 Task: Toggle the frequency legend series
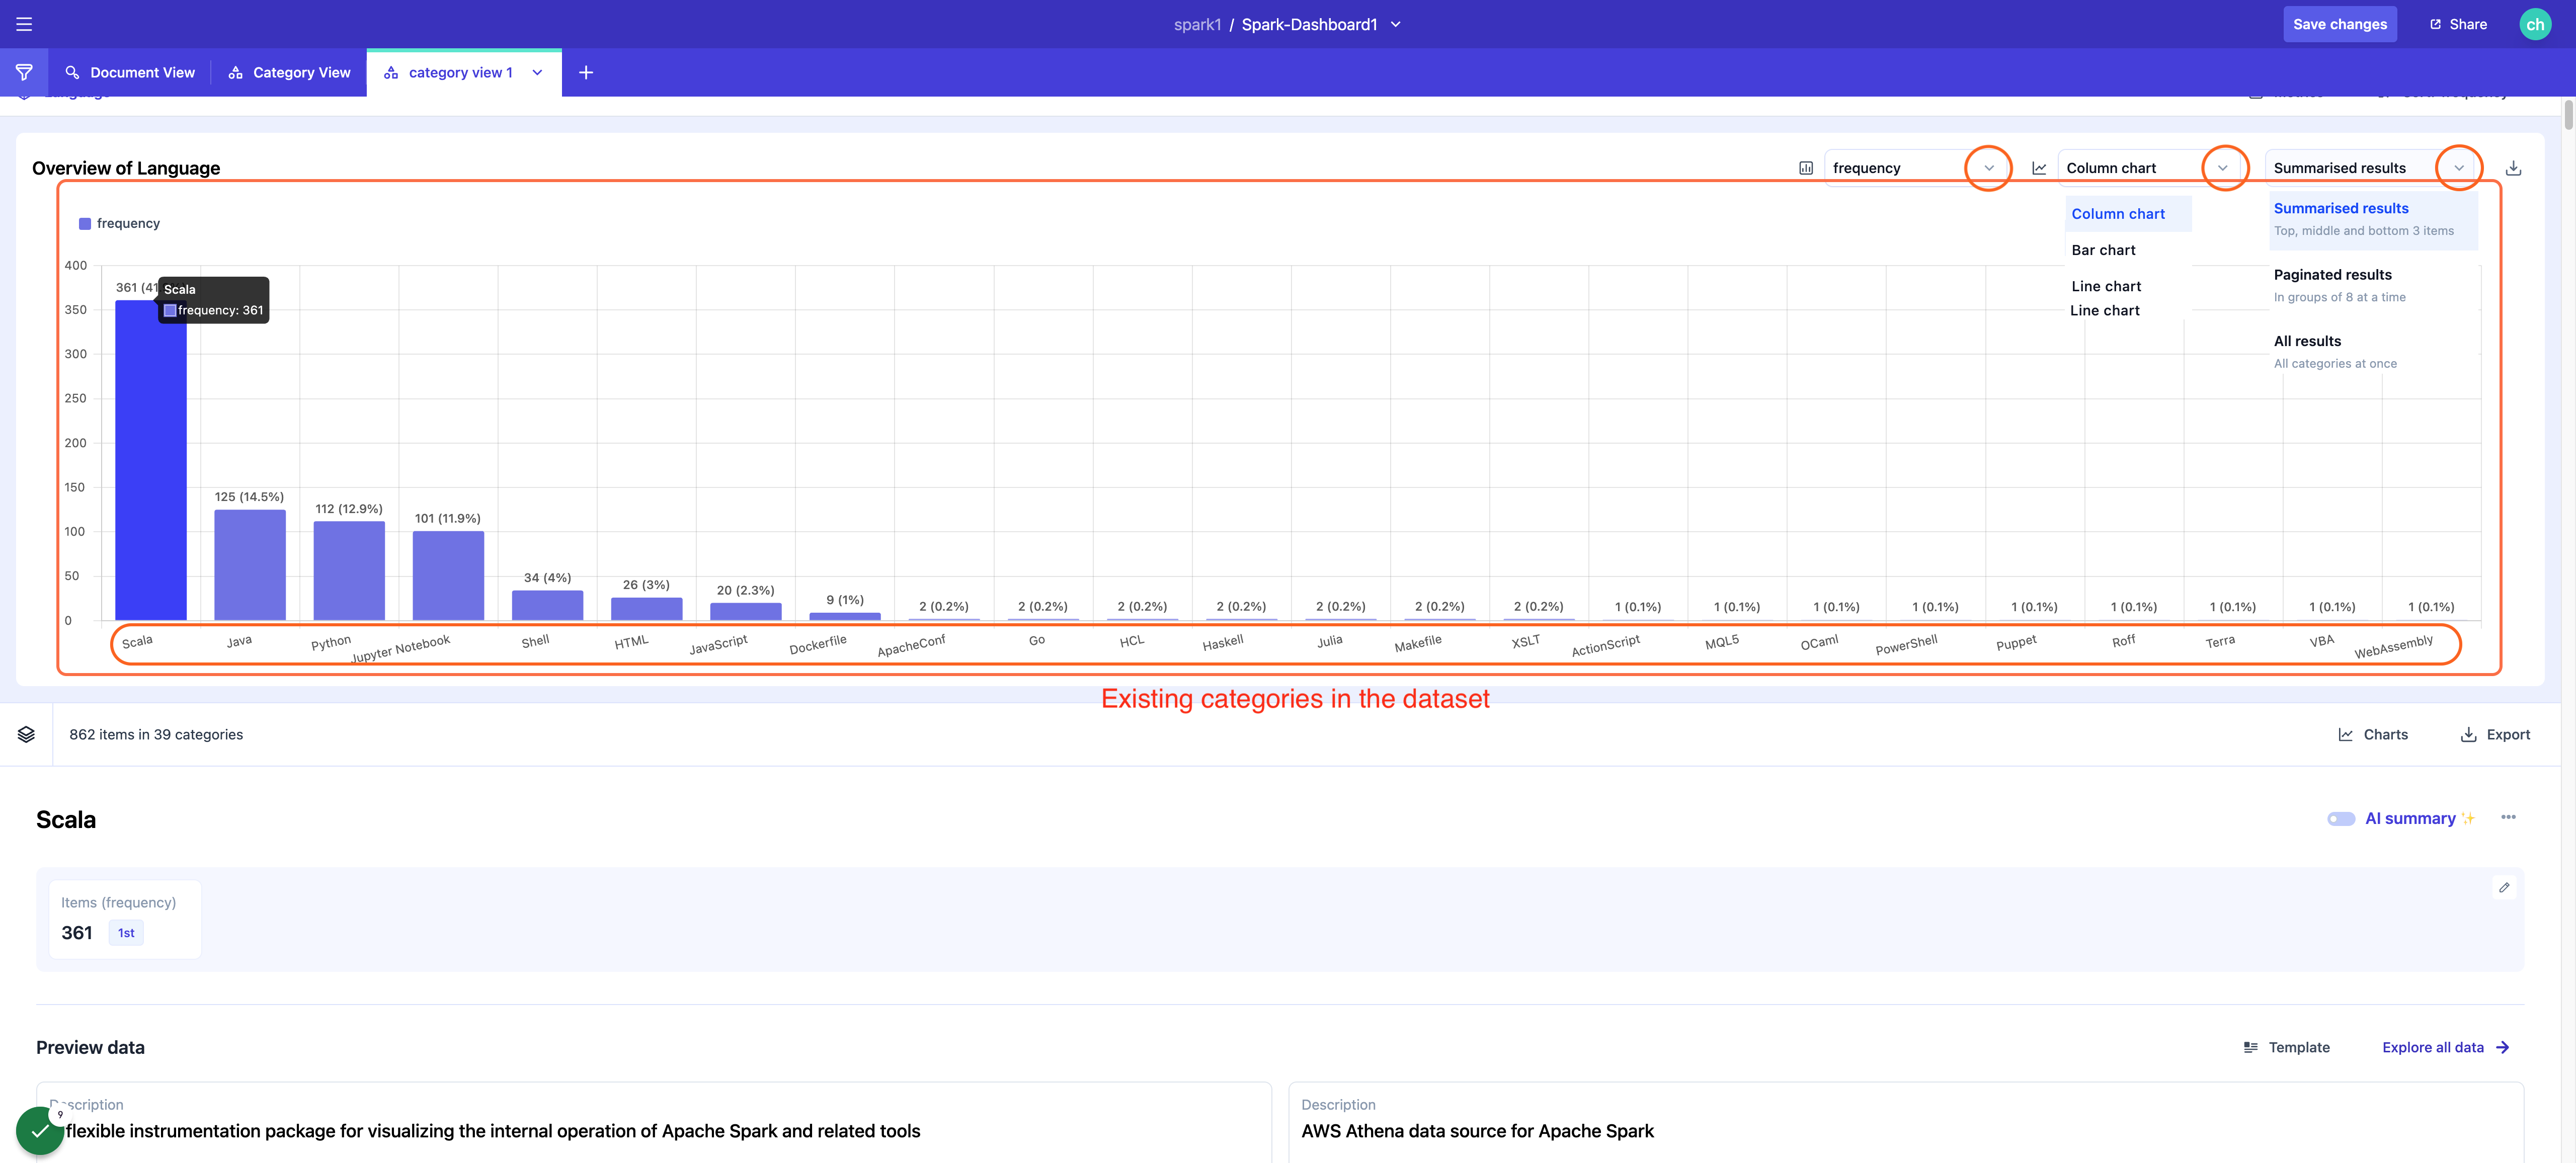[x=119, y=223]
